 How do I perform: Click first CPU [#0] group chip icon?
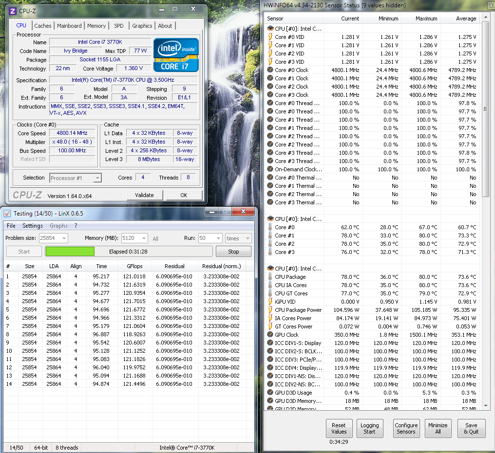pos(270,29)
